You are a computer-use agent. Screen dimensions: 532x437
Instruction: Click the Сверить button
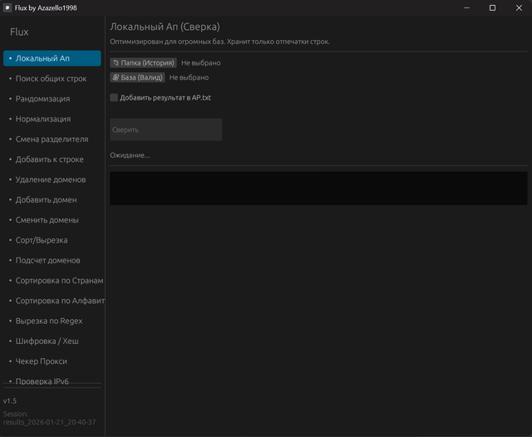pos(166,130)
